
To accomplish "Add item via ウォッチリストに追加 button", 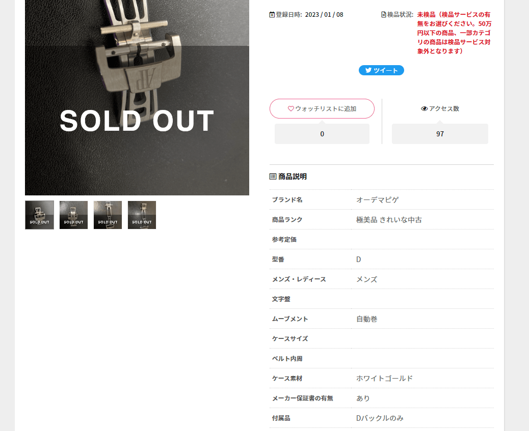I will pos(322,108).
